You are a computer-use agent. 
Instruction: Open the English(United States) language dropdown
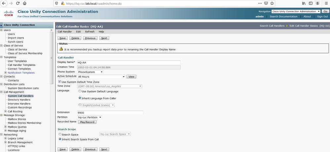click(x=98, y=105)
